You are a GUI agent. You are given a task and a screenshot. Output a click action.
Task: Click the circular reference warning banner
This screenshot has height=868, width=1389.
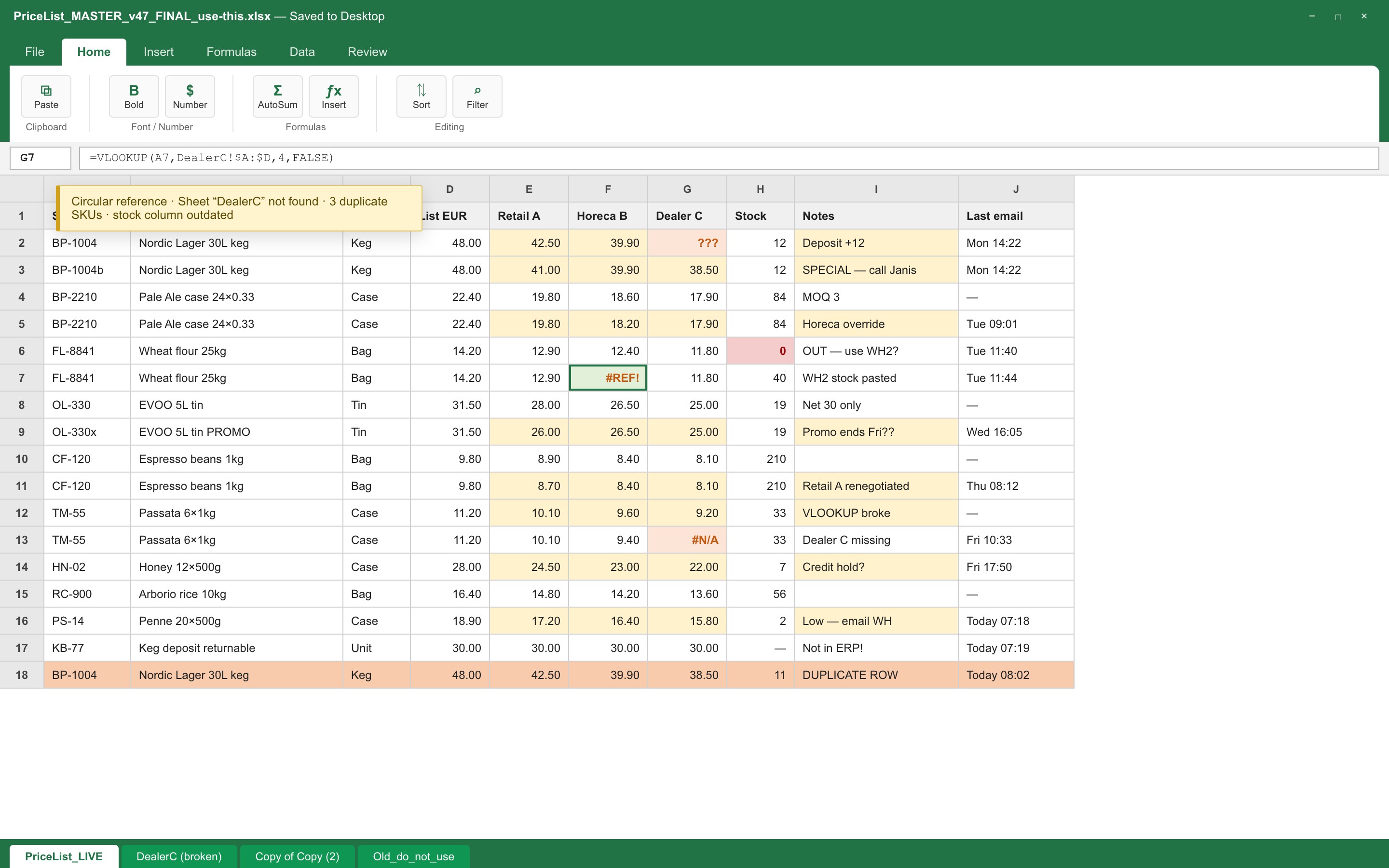[239, 208]
